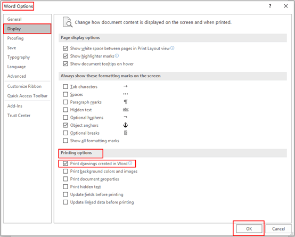
Task: Select Customize Ribbon in sidebar
Action: click(24, 86)
